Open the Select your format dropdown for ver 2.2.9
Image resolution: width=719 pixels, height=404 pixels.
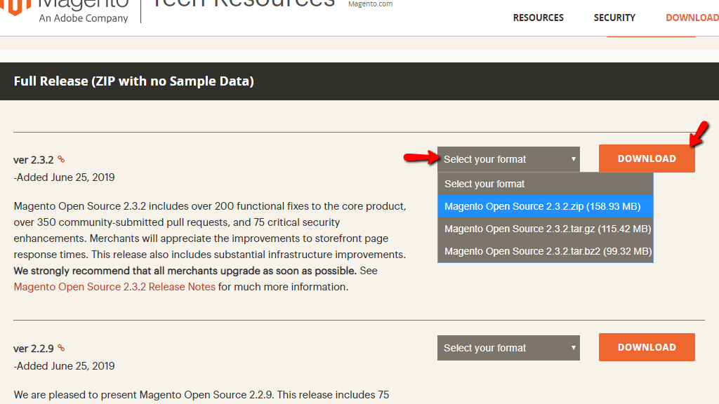pos(508,347)
